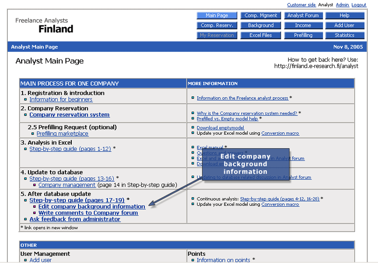Open Step-by-step guide (pages 1-12)
The width and height of the screenshot is (378, 263).
[70, 149]
